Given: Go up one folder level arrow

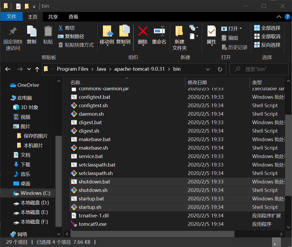Looking at the screenshot, I should [x=37, y=69].
